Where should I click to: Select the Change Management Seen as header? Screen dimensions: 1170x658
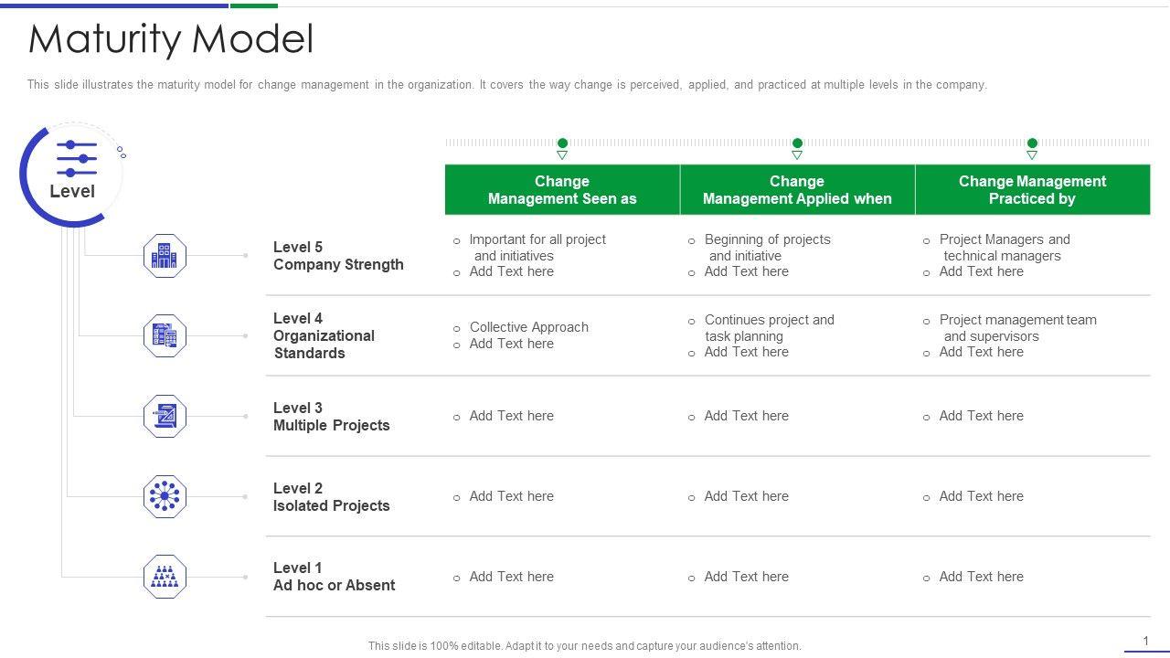(x=562, y=190)
